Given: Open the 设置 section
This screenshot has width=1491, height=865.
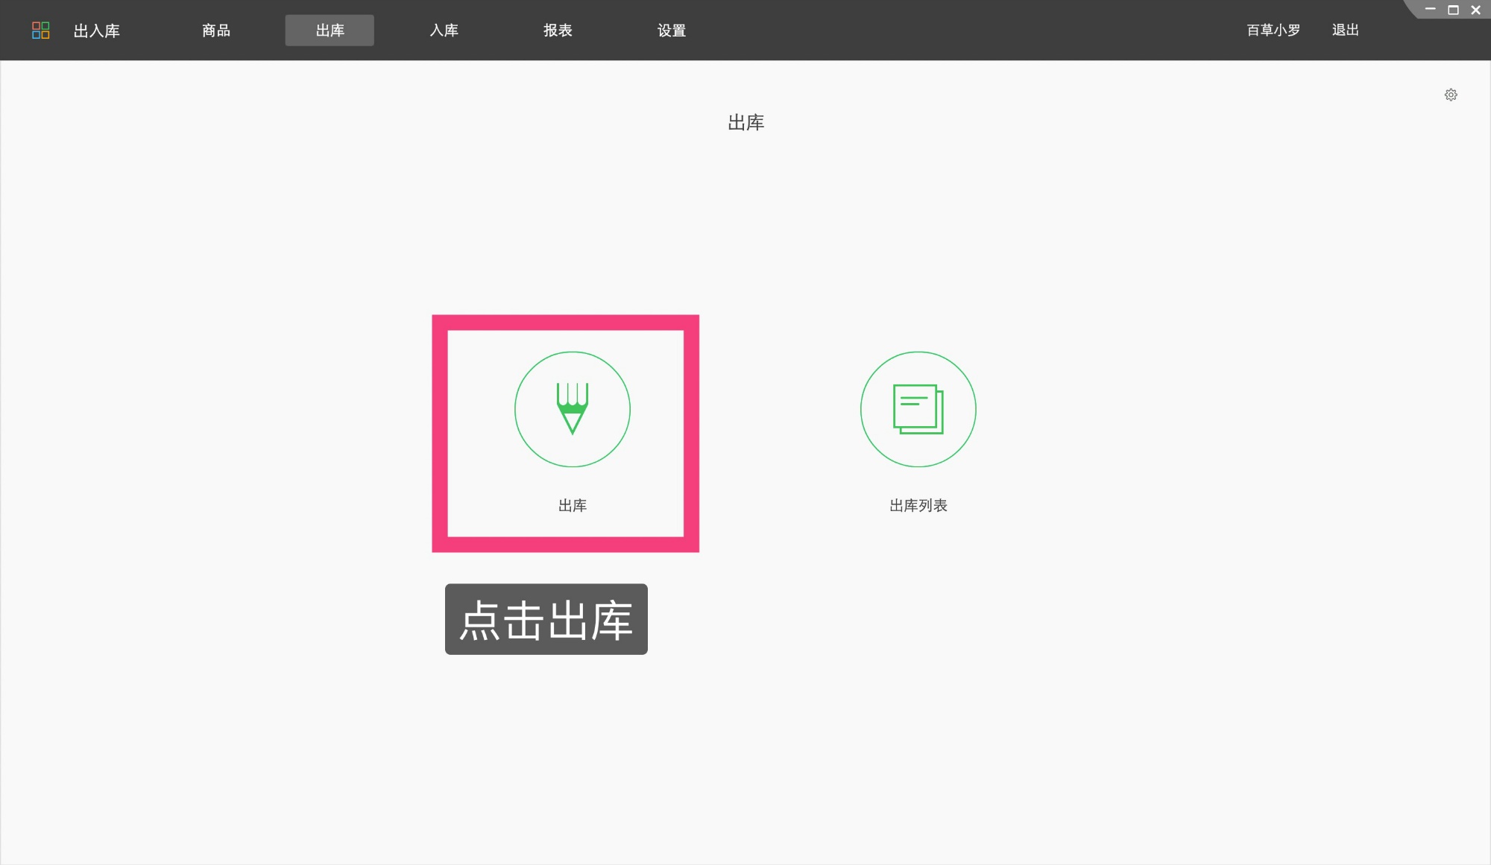Looking at the screenshot, I should [x=671, y=31].
